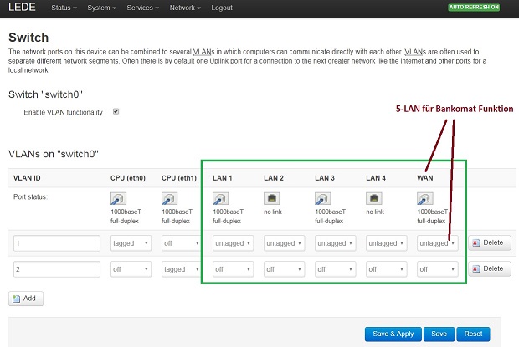
Task: Click the LAN 3 connected port icon
Action: click(323, 199)
